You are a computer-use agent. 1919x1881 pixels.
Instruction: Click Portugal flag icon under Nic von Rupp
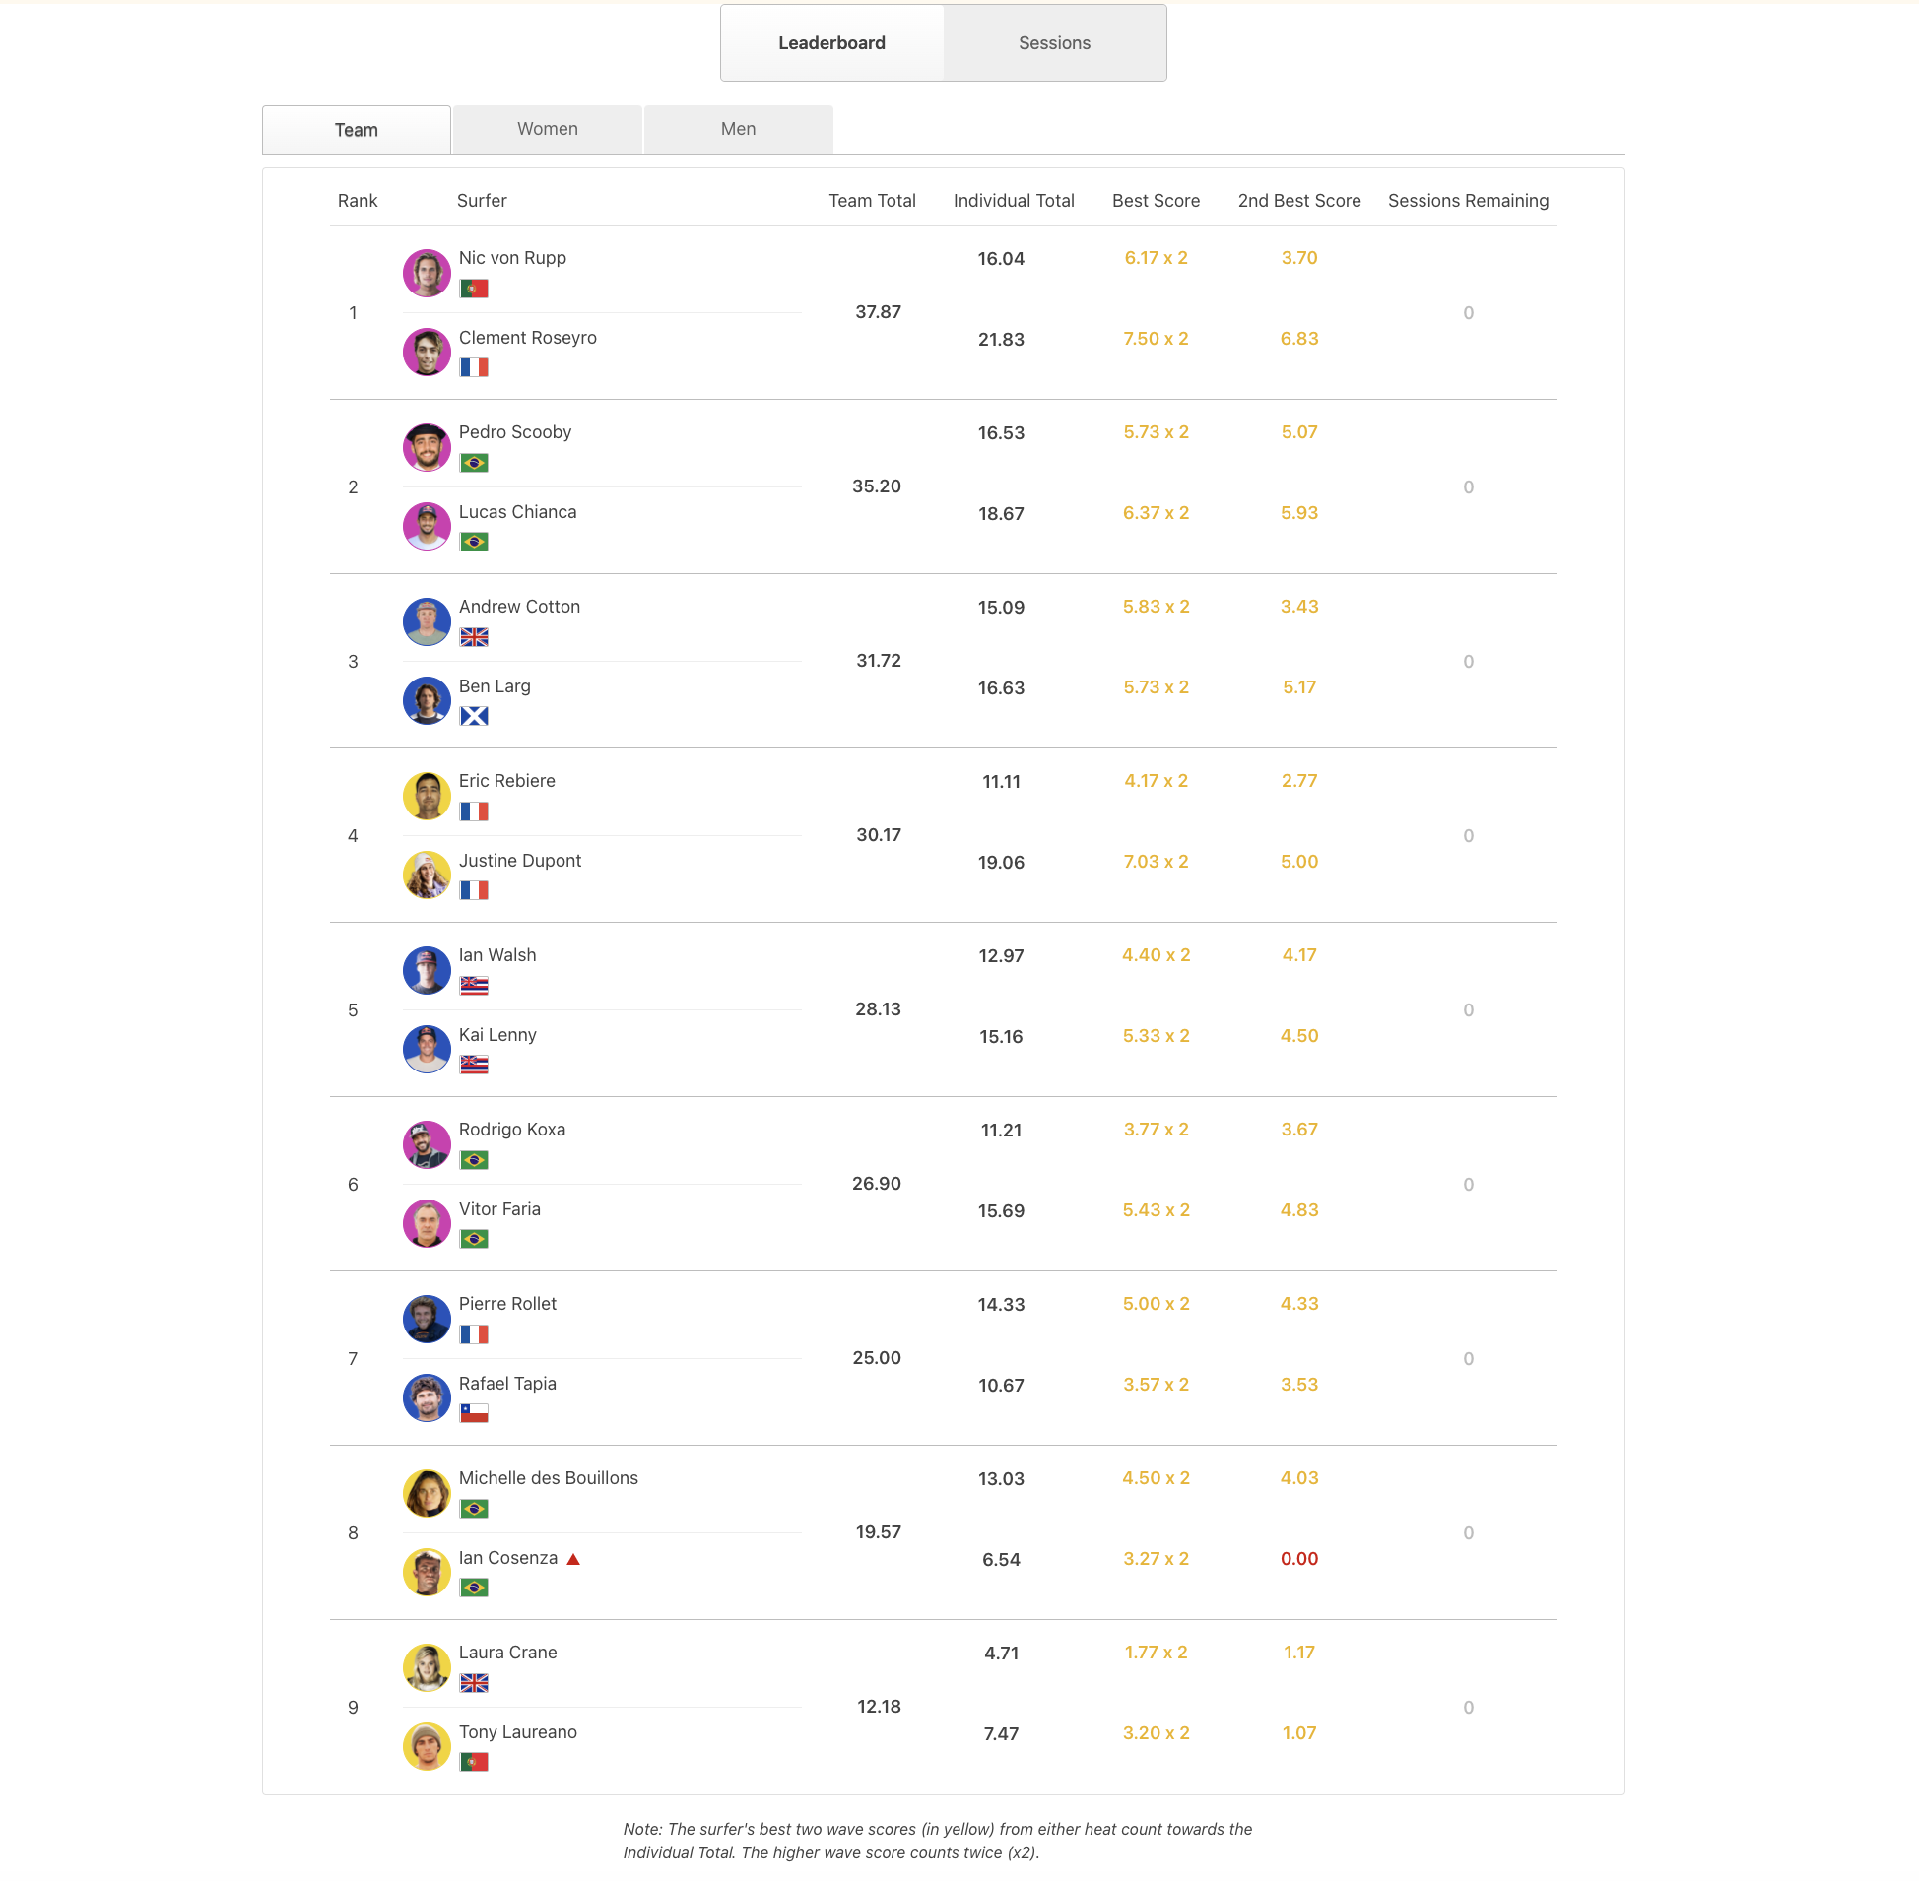coord(474,289)
